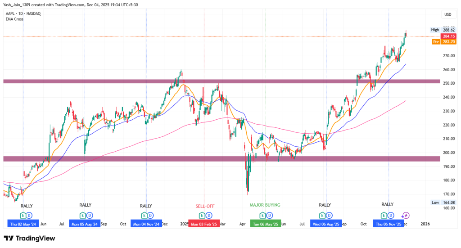Open dividend D icon above Thu 06 Nov '25

390,216
